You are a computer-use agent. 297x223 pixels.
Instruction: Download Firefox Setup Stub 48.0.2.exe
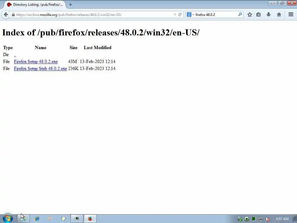tap(40, 69)
